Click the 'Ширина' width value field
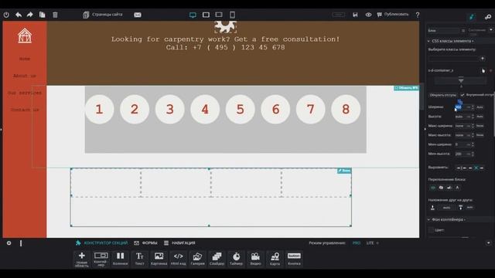 (x=459, y=107)
